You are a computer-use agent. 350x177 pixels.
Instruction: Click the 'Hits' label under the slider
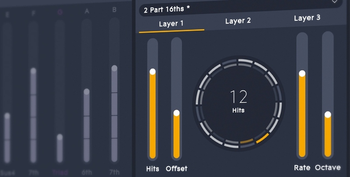pyautogui.click(x=153, y=169)
